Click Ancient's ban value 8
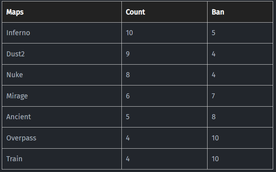 (x=214, y=117)
